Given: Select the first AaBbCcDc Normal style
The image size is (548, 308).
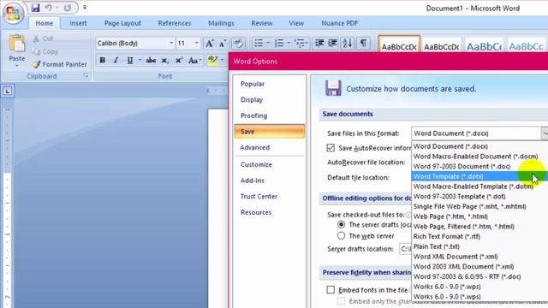Looking at the screenshot, I should [399, 44].
